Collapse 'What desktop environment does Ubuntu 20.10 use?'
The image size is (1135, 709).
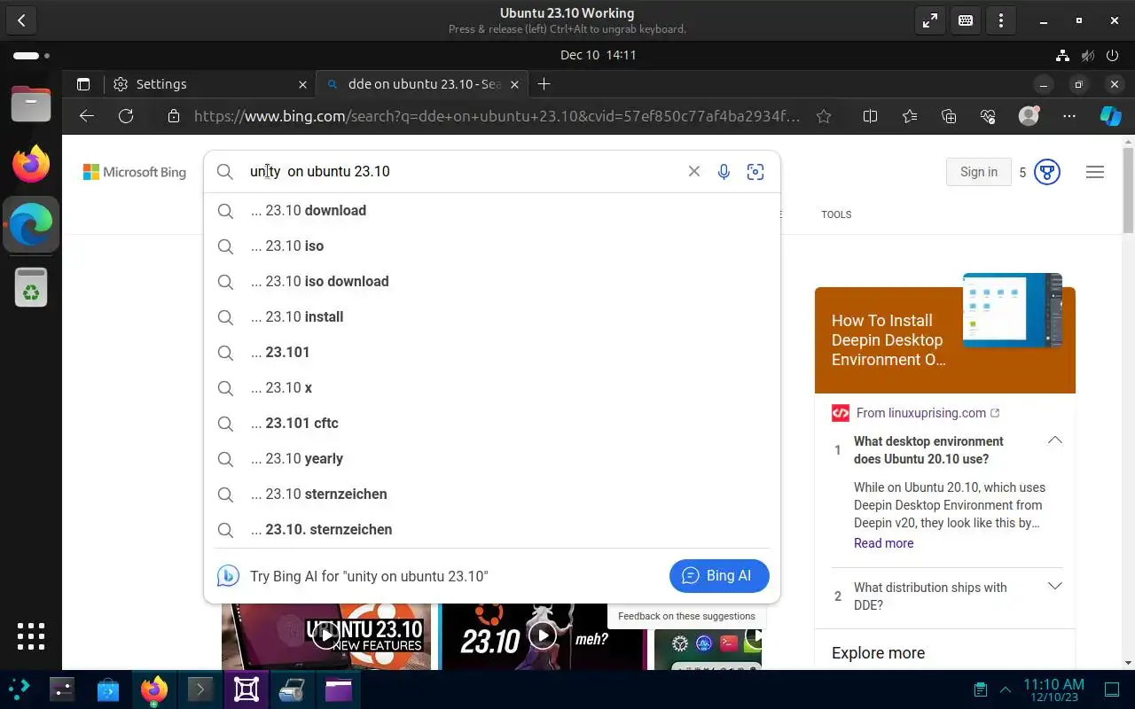tap(1055, 440)
